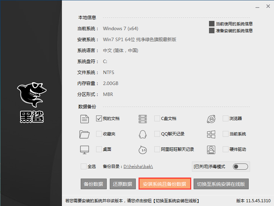Click the 收藏夹 folder icon
Viewport: 274px width, 206px height.
(84, 134)
